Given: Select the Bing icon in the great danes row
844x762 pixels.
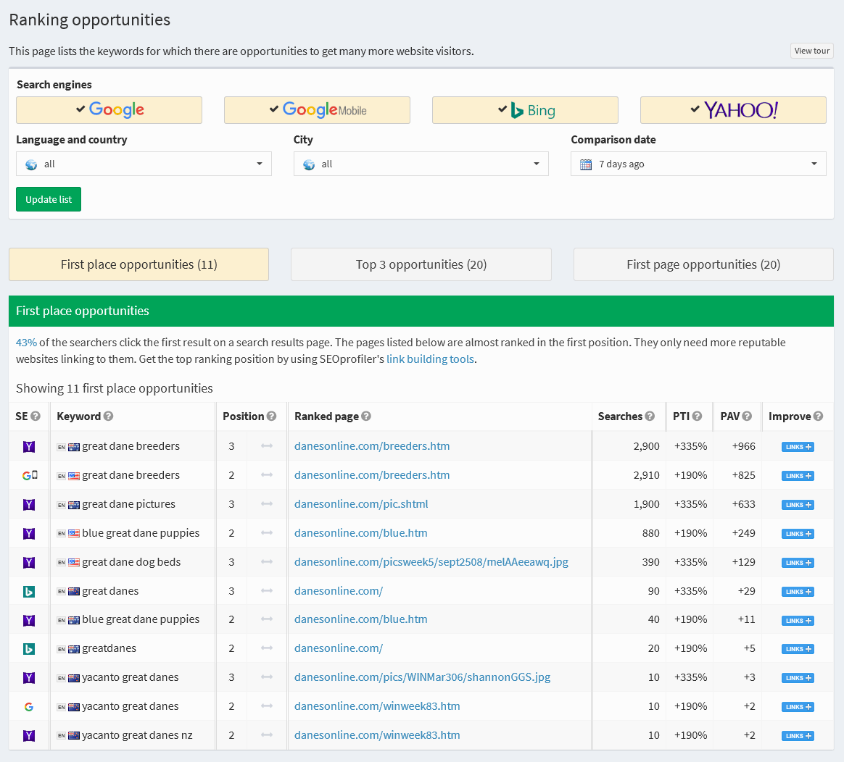Looking at the screenshot, I should pos(29,591).
